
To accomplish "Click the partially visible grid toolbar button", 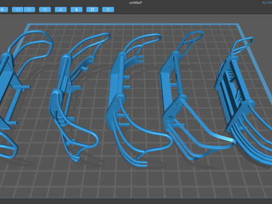I will 4,10.
